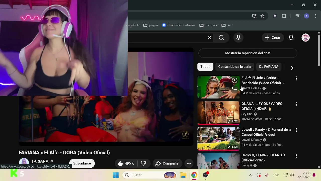Add Bendecido video to Watch Later clock
This screenshot has width=321, height=181.
pos(234,80)
